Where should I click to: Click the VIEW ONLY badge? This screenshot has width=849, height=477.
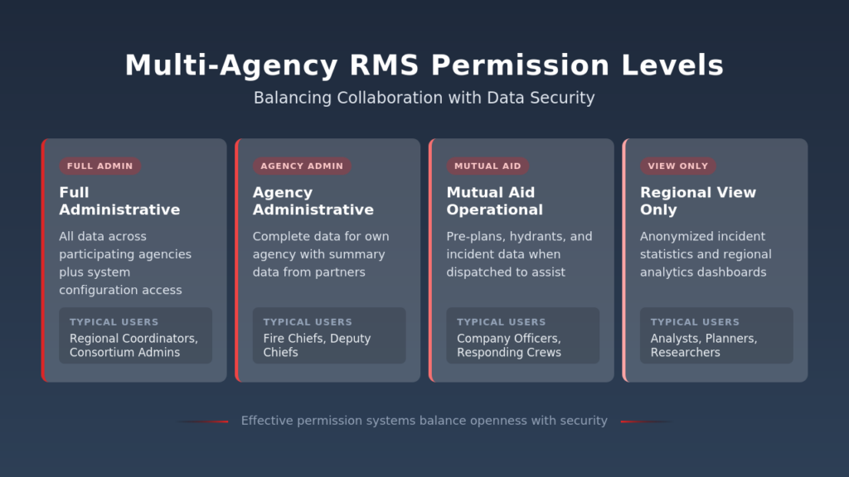point(678,166)
